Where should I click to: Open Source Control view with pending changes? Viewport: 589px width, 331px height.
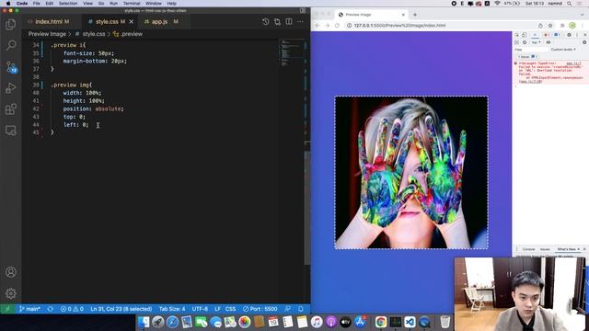click(11, 67)
